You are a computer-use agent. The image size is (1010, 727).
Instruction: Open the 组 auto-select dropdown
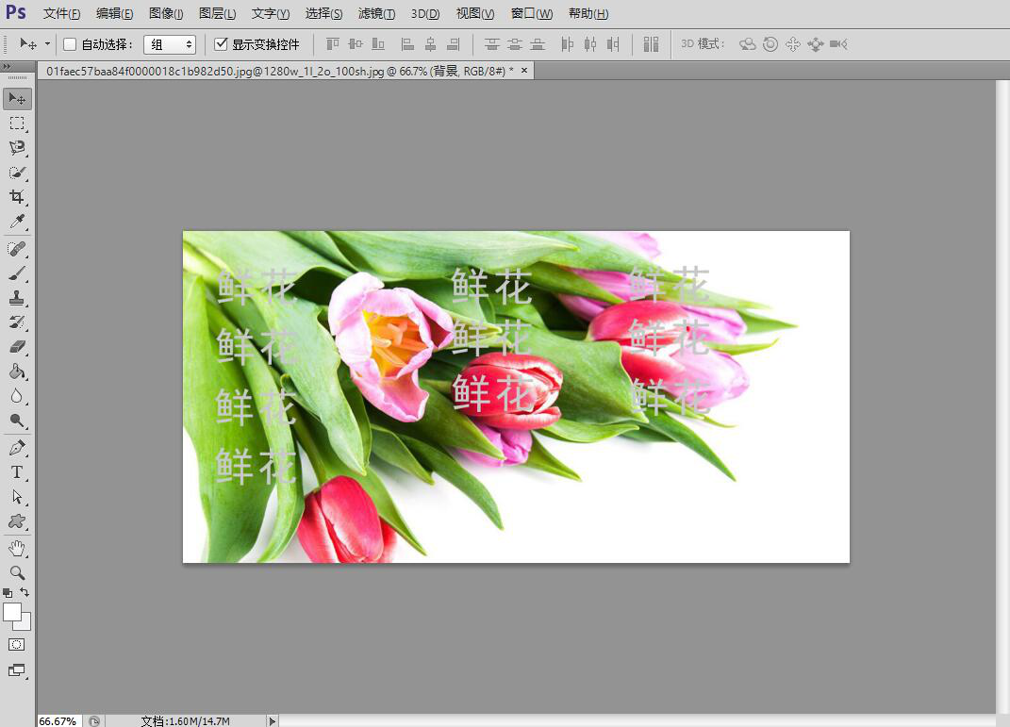pos(170,44)
